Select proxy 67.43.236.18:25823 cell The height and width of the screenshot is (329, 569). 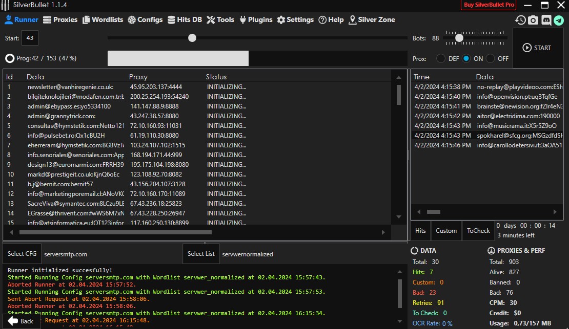[x=156, y=204]
